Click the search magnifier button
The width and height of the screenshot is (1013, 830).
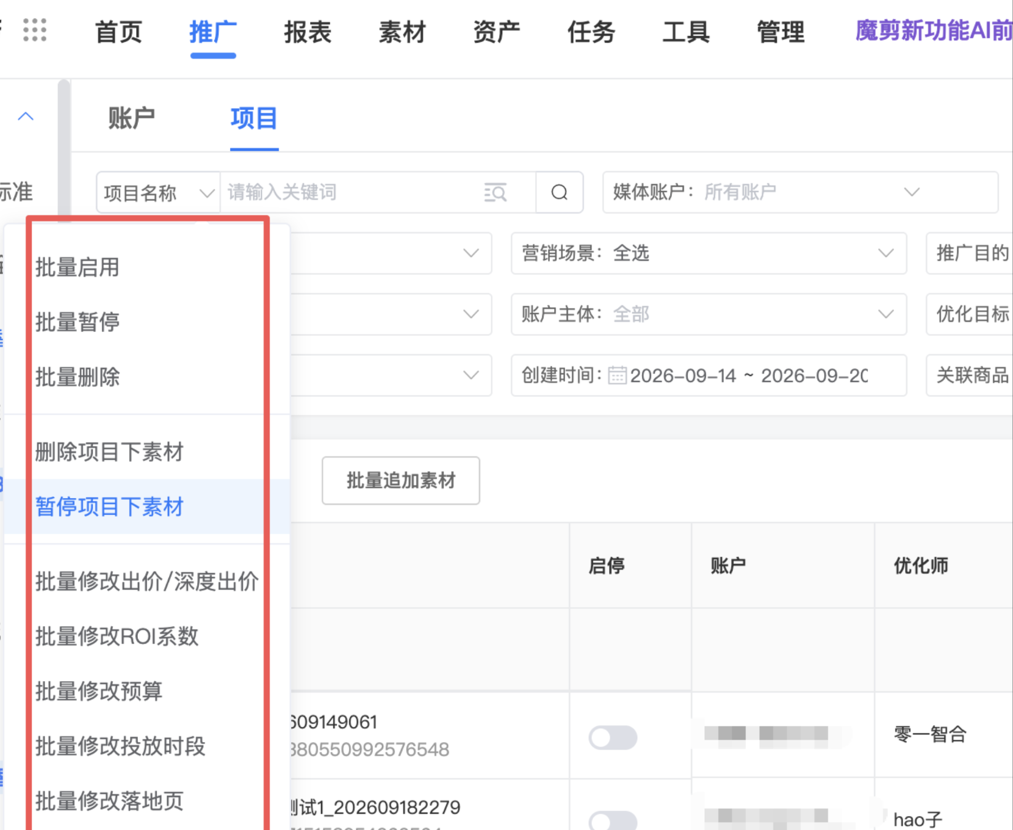[x=559, y=192]
